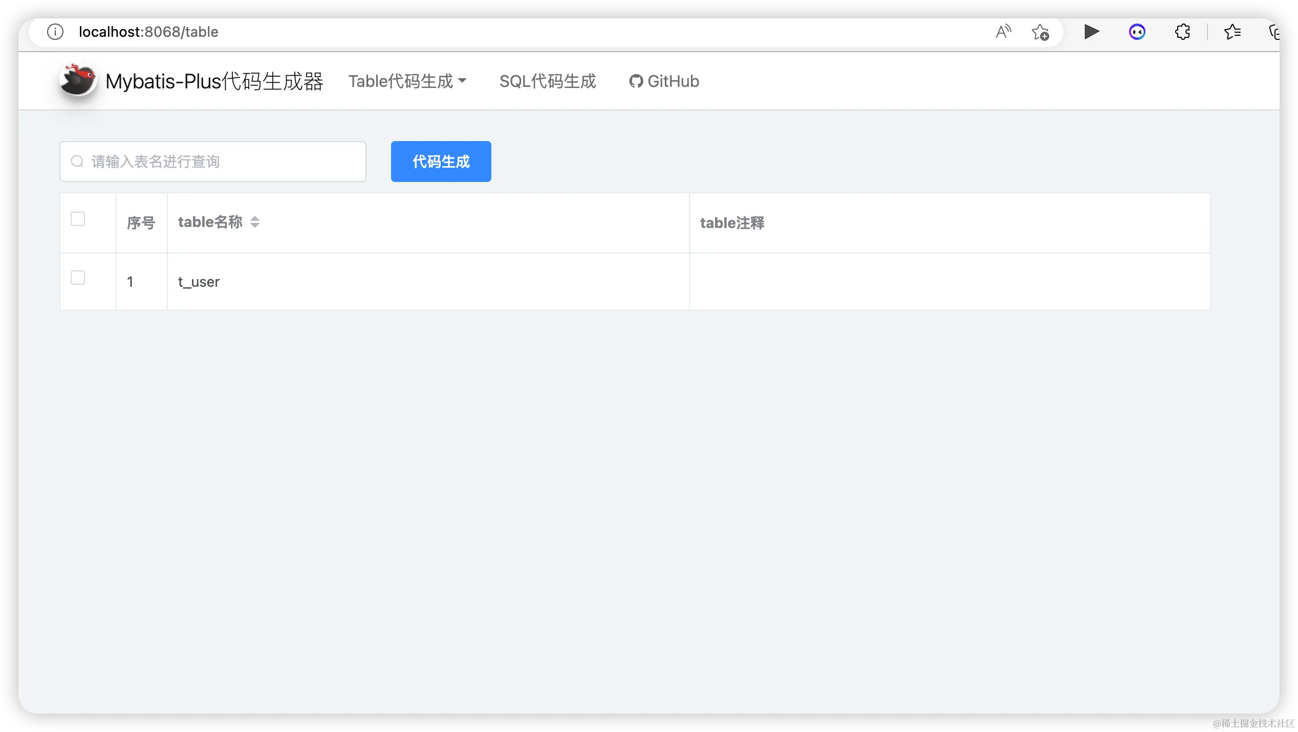Click the play triangle extension icon

coord(1091,32)
